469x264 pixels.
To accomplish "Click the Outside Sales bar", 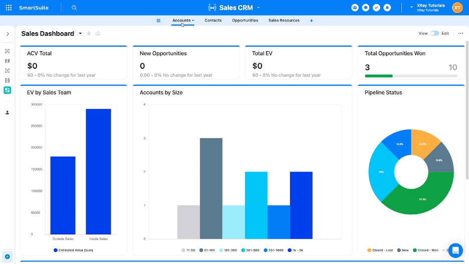I will click(63, 195).
